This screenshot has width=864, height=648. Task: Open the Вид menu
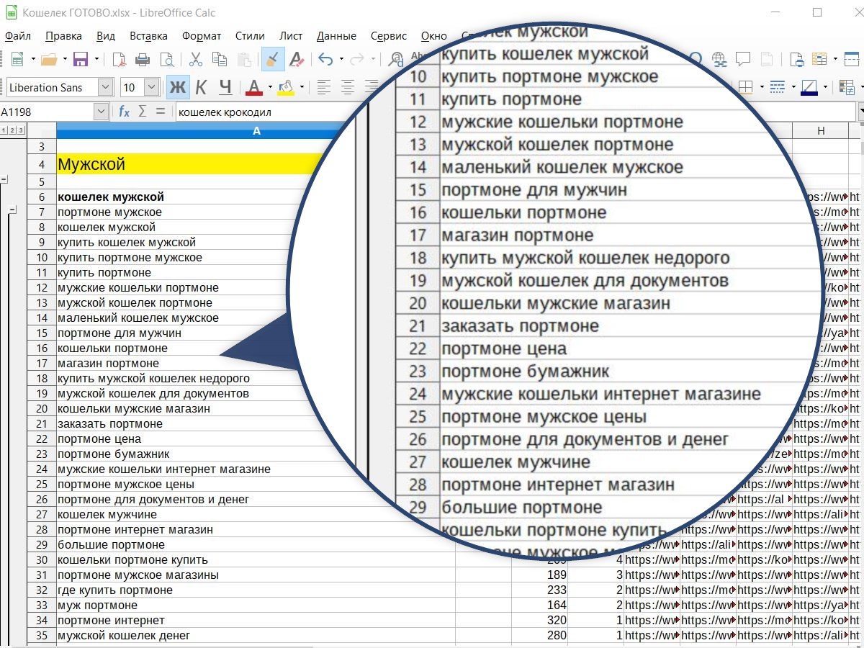pos(106,36)
